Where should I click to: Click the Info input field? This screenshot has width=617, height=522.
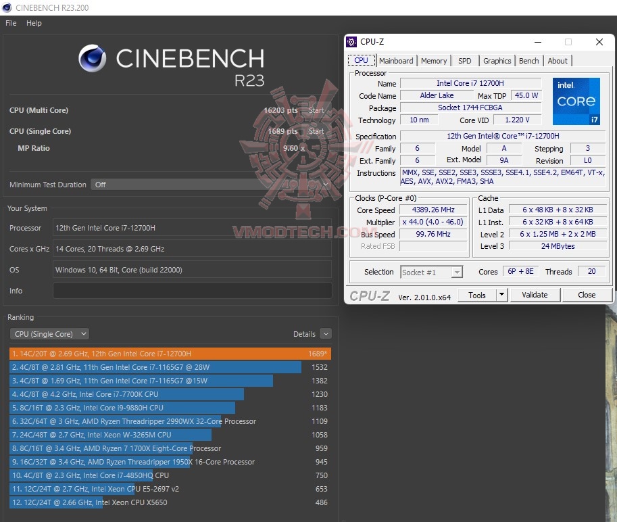click(192, 291)
